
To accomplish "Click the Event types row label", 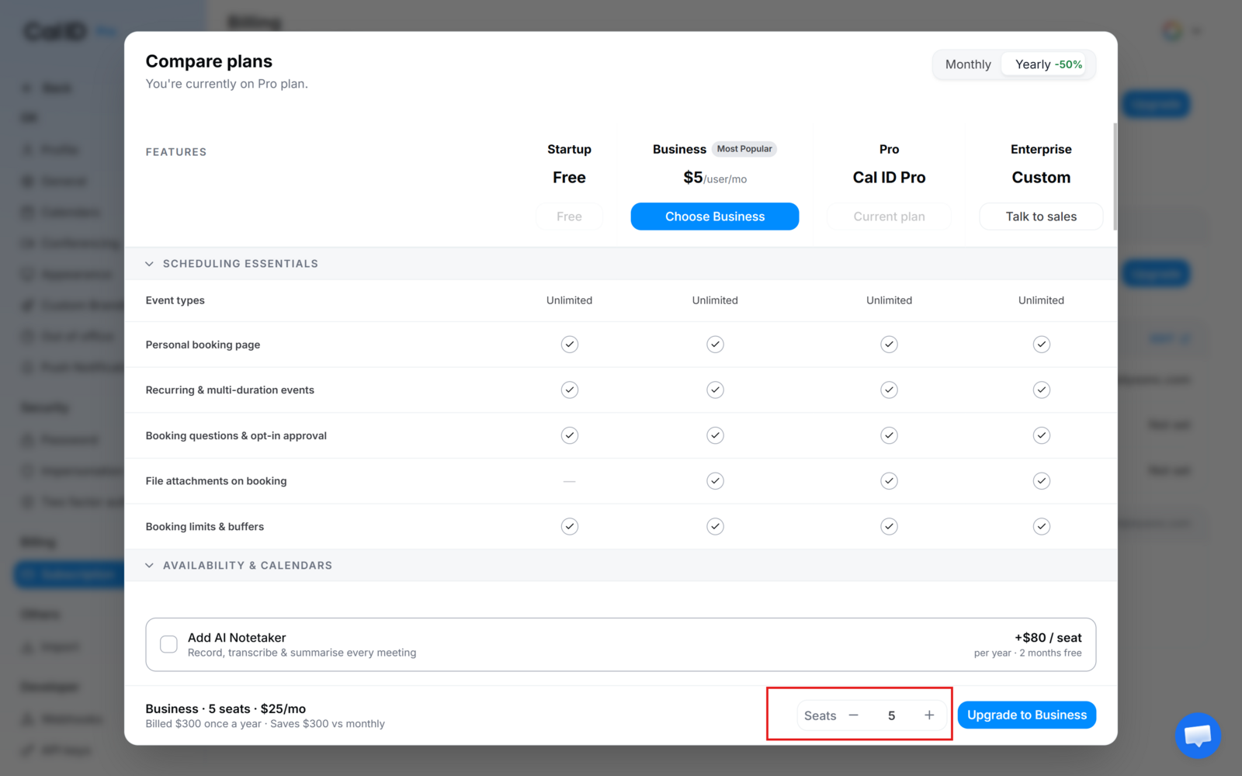I will tap(175, 300).
